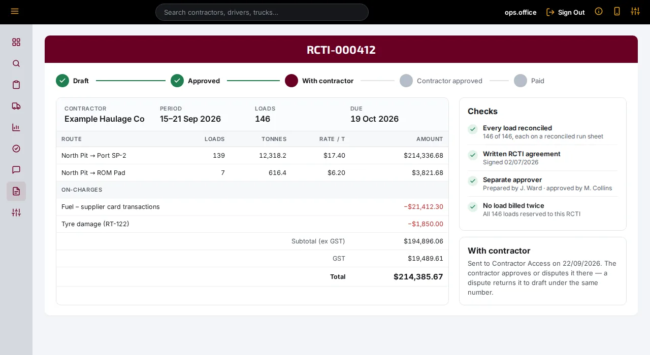Viewport: 650px width, 355px height.
Task: Select the Contractor approved step
Action: [x=441, y=81]
